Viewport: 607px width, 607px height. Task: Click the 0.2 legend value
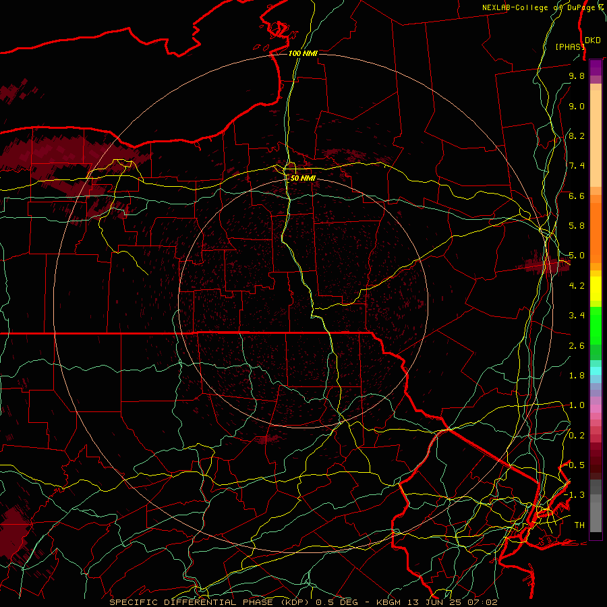(577, 436)
